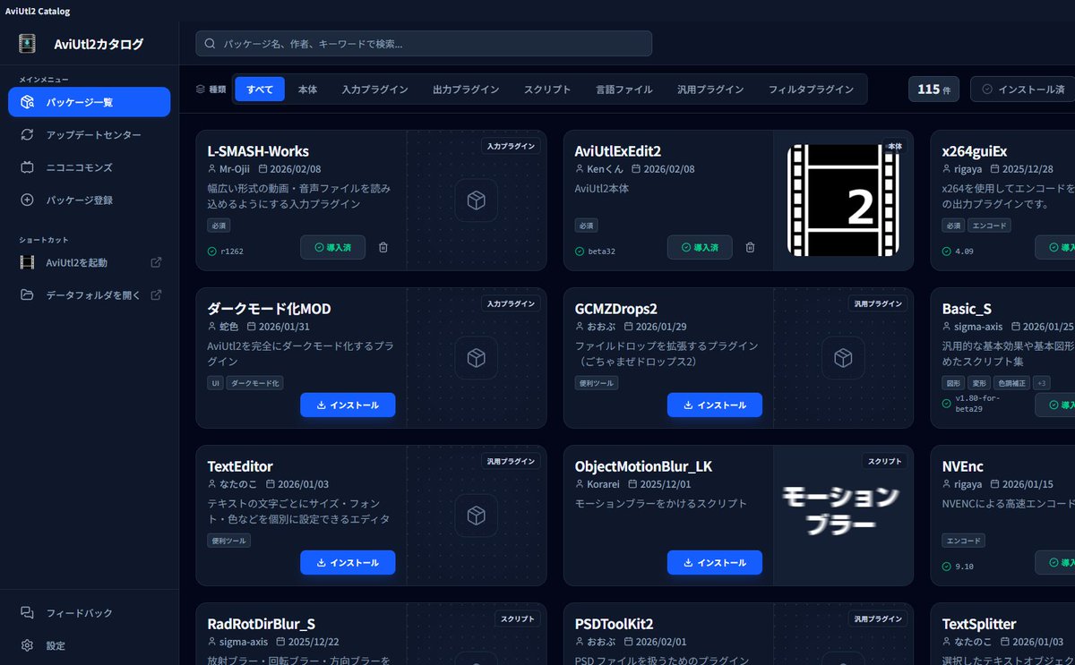Open the Basic_S package title
This screenshot has width=1075, height=665.
pos(967,309)
